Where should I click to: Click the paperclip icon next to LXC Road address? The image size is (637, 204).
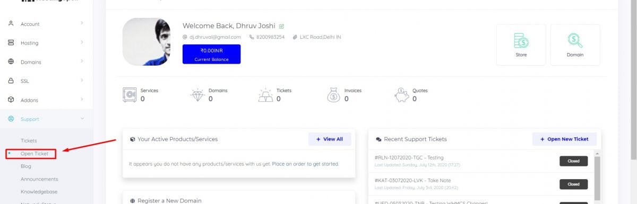(295, 37)
